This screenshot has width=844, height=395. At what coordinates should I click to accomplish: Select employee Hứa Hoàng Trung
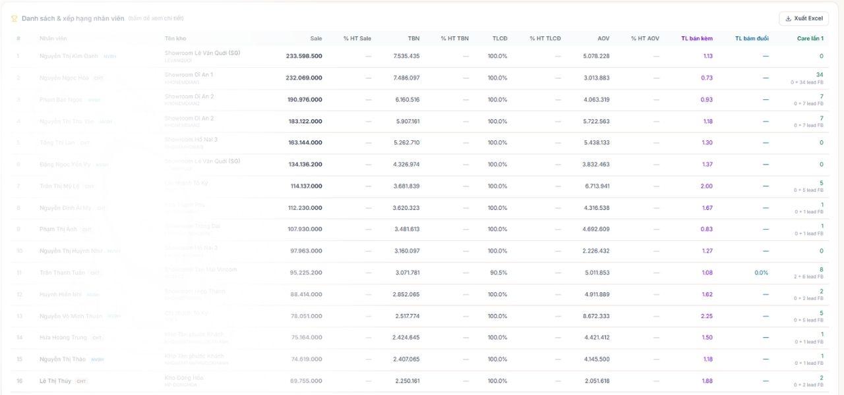coord(63,338)
